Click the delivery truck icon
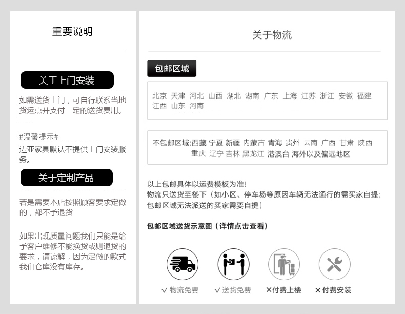This screenshot has width=405, height=314. point(183,264)
